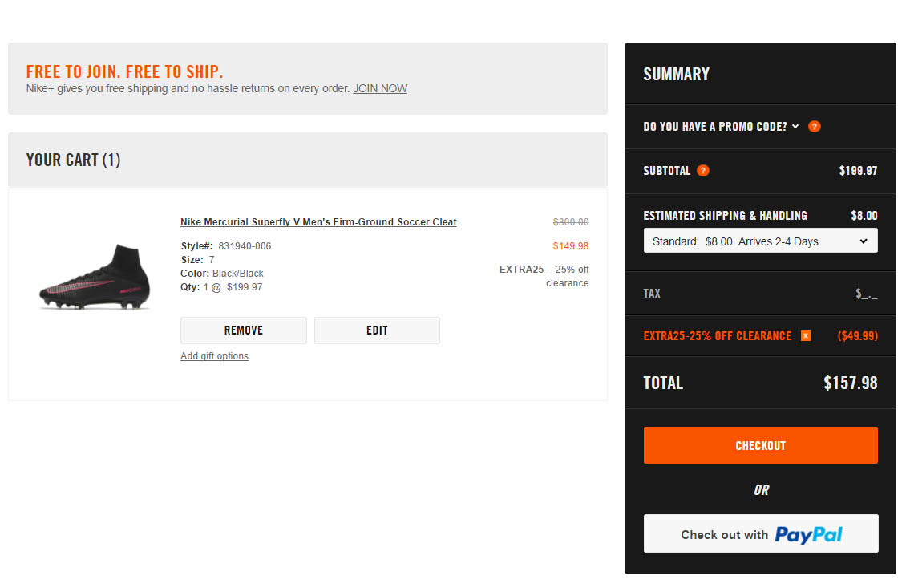Select the SUMMARY panel header
This screenshot has height=588, width=906.
tap(676, 73)
